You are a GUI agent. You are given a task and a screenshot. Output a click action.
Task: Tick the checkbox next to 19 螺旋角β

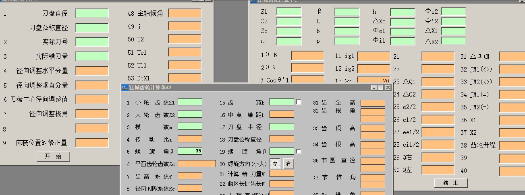click(x=299, y=152)
